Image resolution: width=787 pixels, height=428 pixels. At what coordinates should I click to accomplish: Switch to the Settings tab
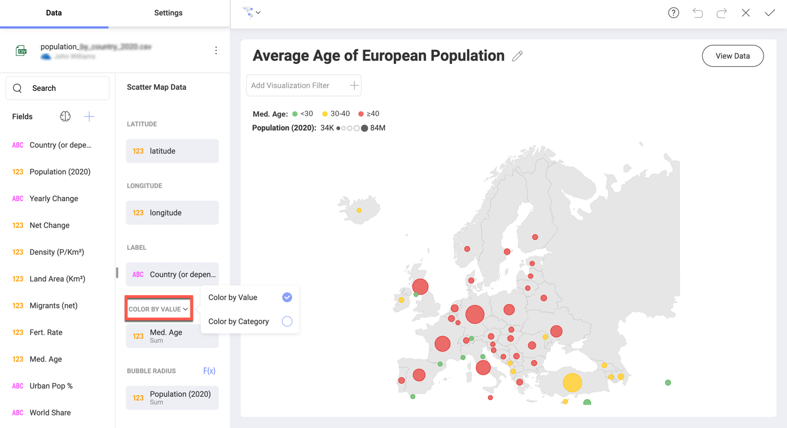[168, 13]
